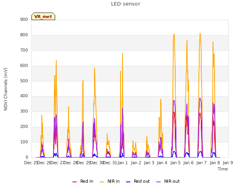
Task: Click the Jan 2 x-axis label
Action: coord(136,163)
